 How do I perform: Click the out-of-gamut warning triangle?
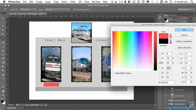tap(171, 35)
